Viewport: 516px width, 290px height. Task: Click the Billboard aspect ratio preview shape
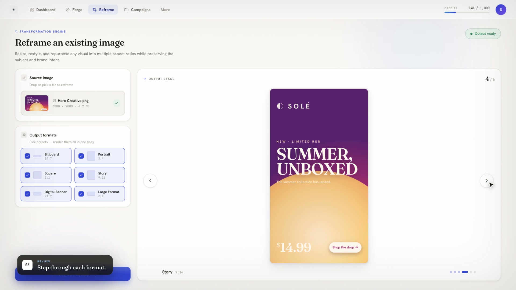tap(37, 156)
